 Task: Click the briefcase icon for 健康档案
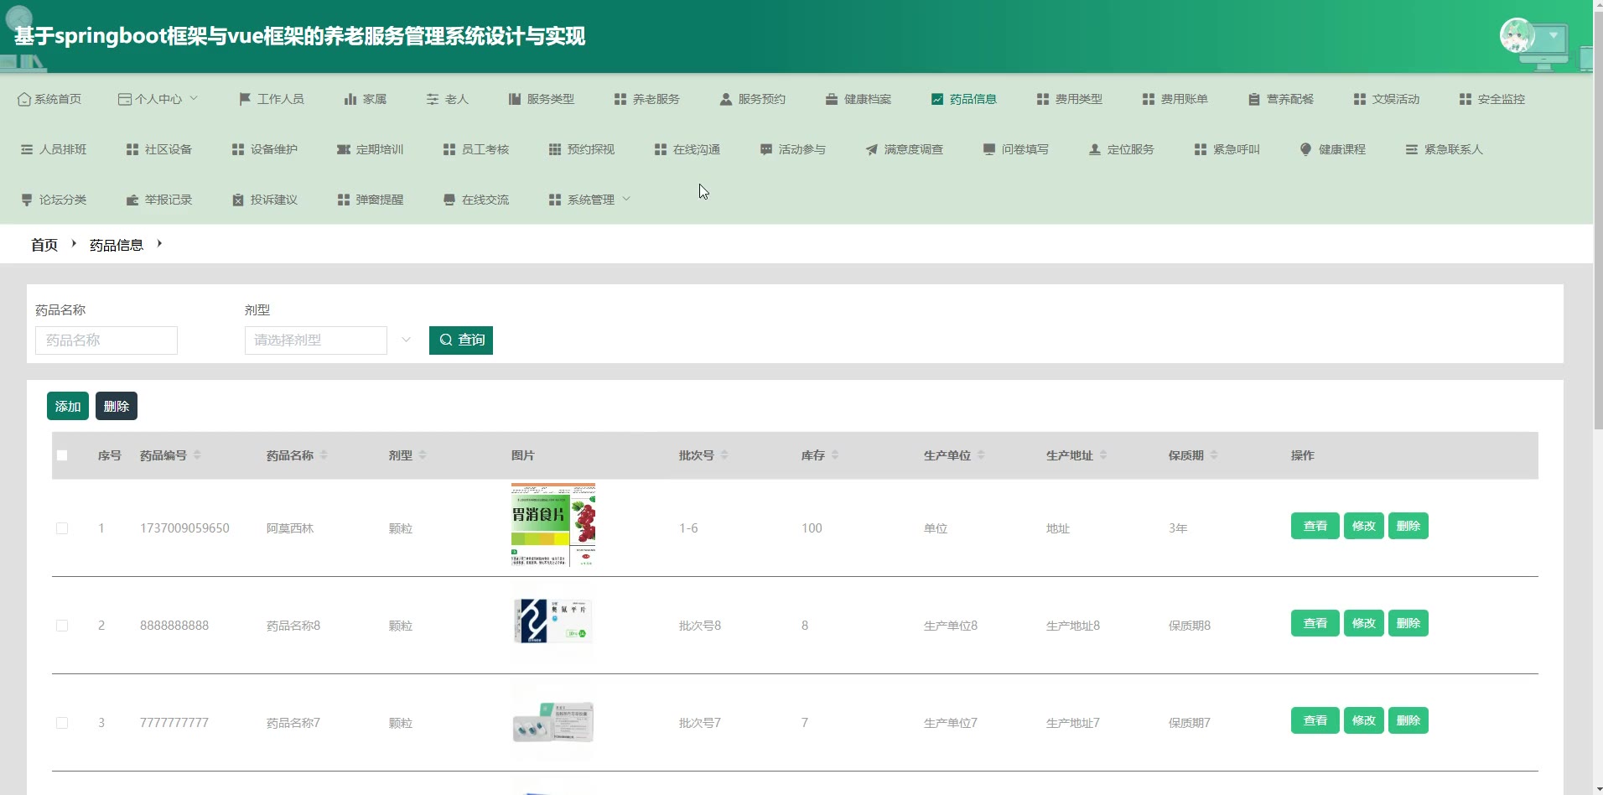tap(832, 99)
